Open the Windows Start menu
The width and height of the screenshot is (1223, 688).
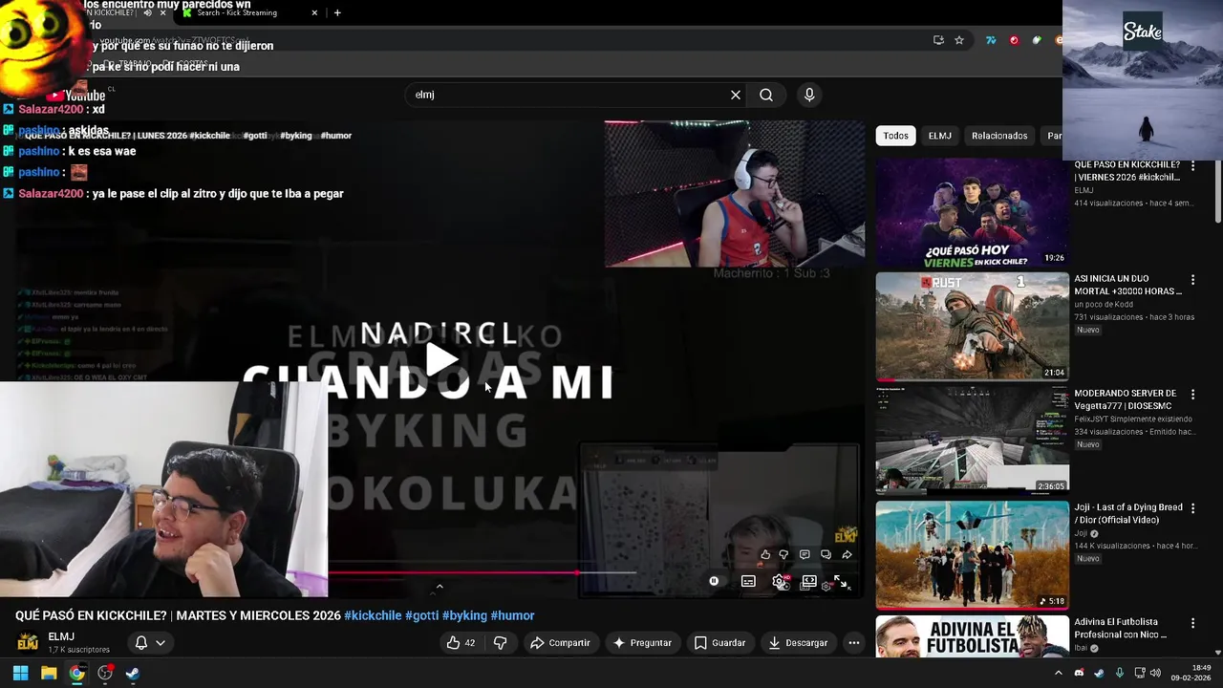pyautogui.click(x=20, y=673)
